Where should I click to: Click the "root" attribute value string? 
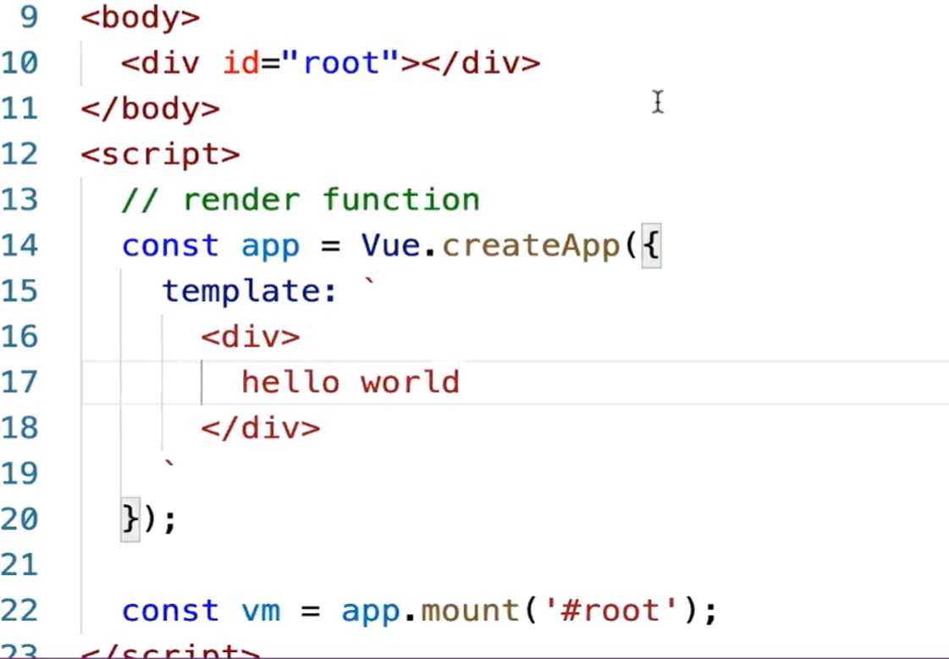coord(339,63)
